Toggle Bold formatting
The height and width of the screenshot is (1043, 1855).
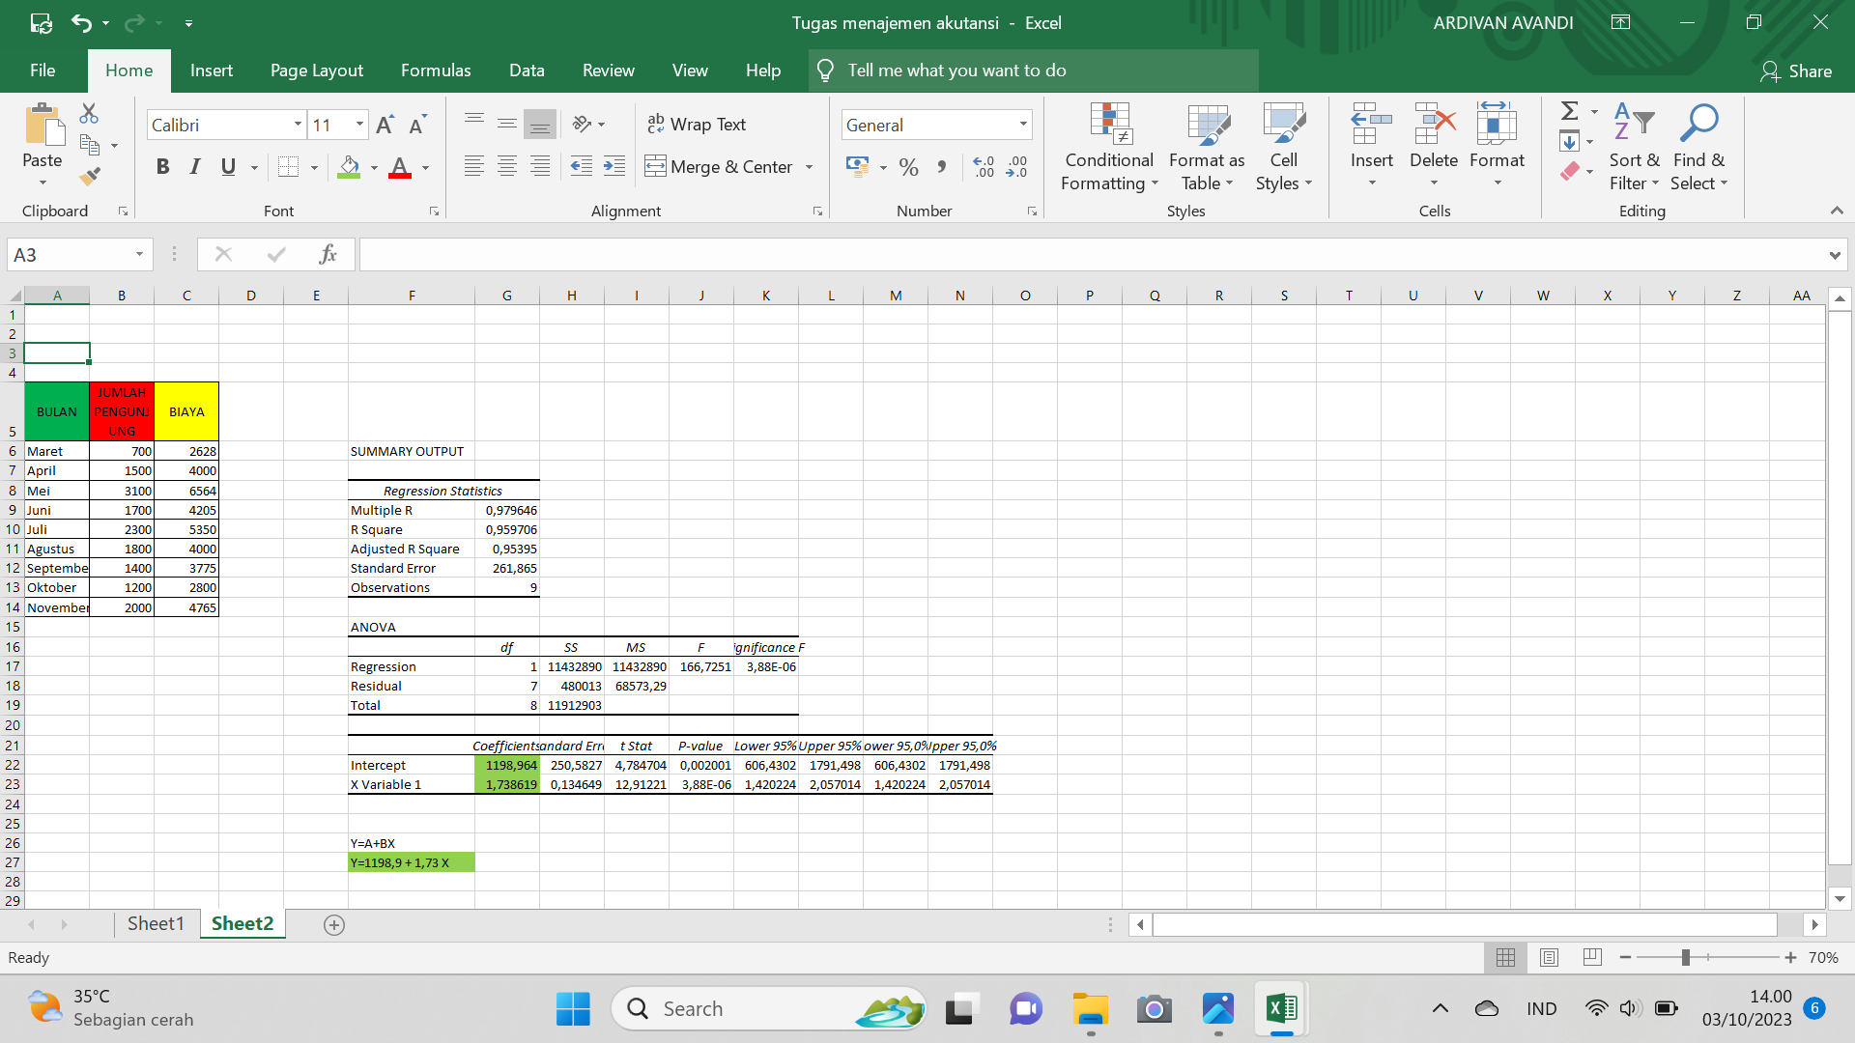(162, 167)
